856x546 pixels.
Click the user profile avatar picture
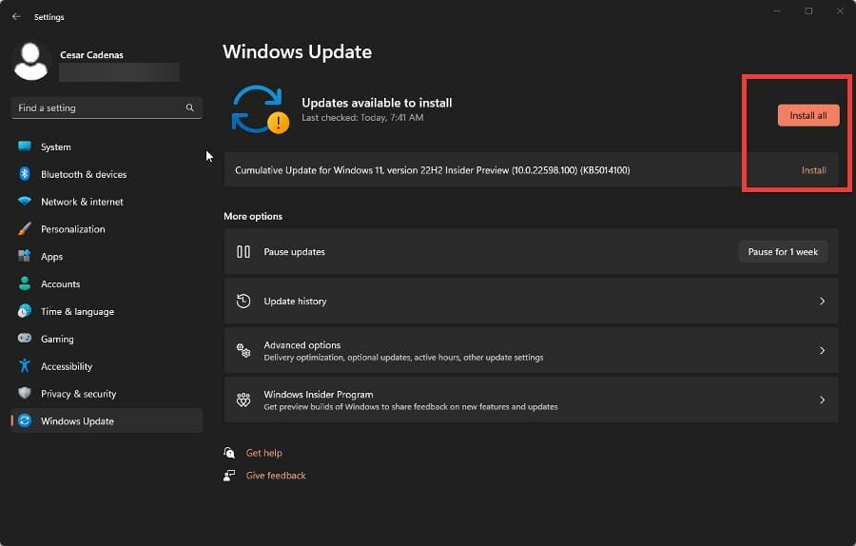coord(30,61)
